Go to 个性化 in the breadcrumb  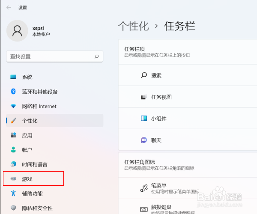click(x=133, y=26)
